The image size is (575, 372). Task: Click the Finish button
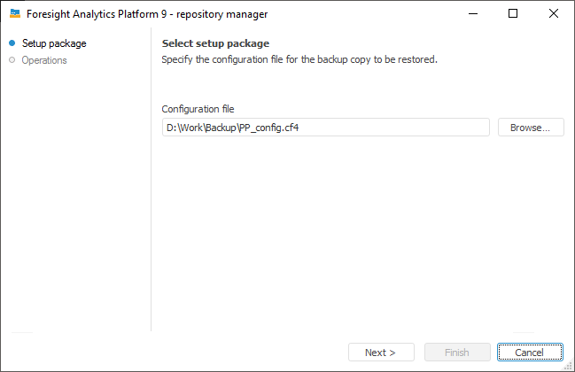coord(457,353)
